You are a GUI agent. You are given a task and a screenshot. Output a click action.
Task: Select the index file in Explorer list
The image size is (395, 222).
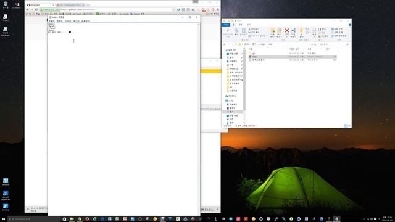(x=293, y=57)
